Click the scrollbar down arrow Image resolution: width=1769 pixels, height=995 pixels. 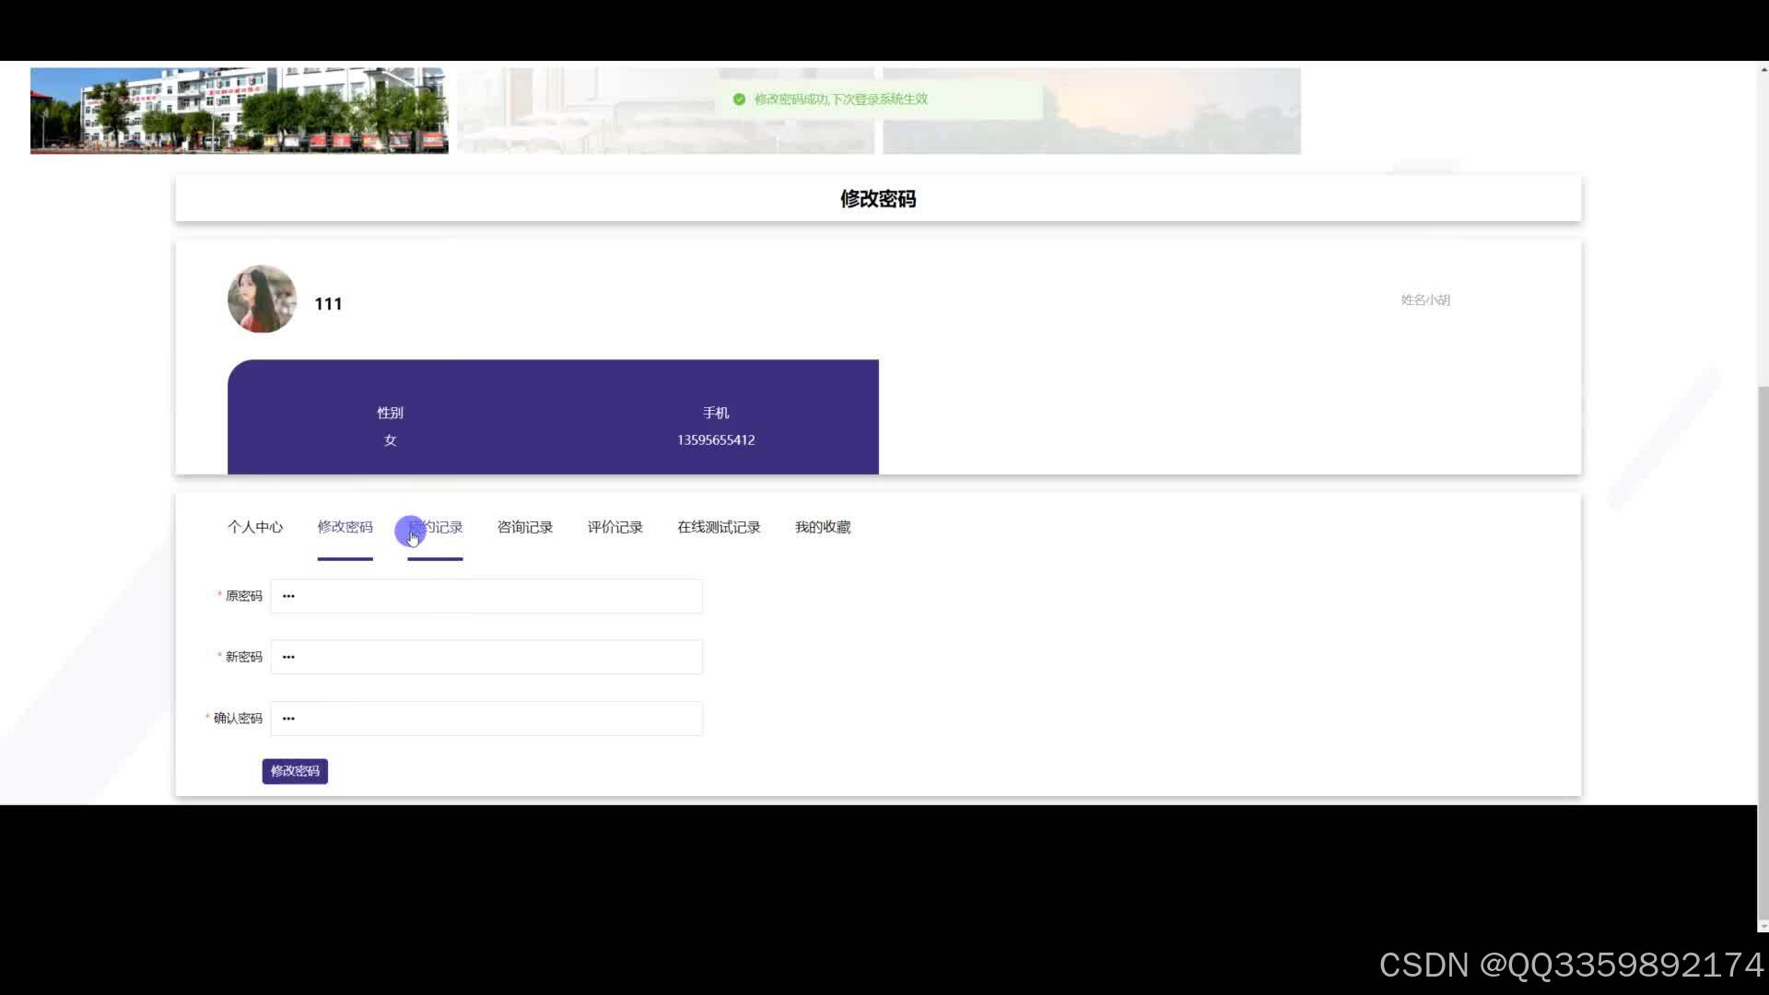1763,926
